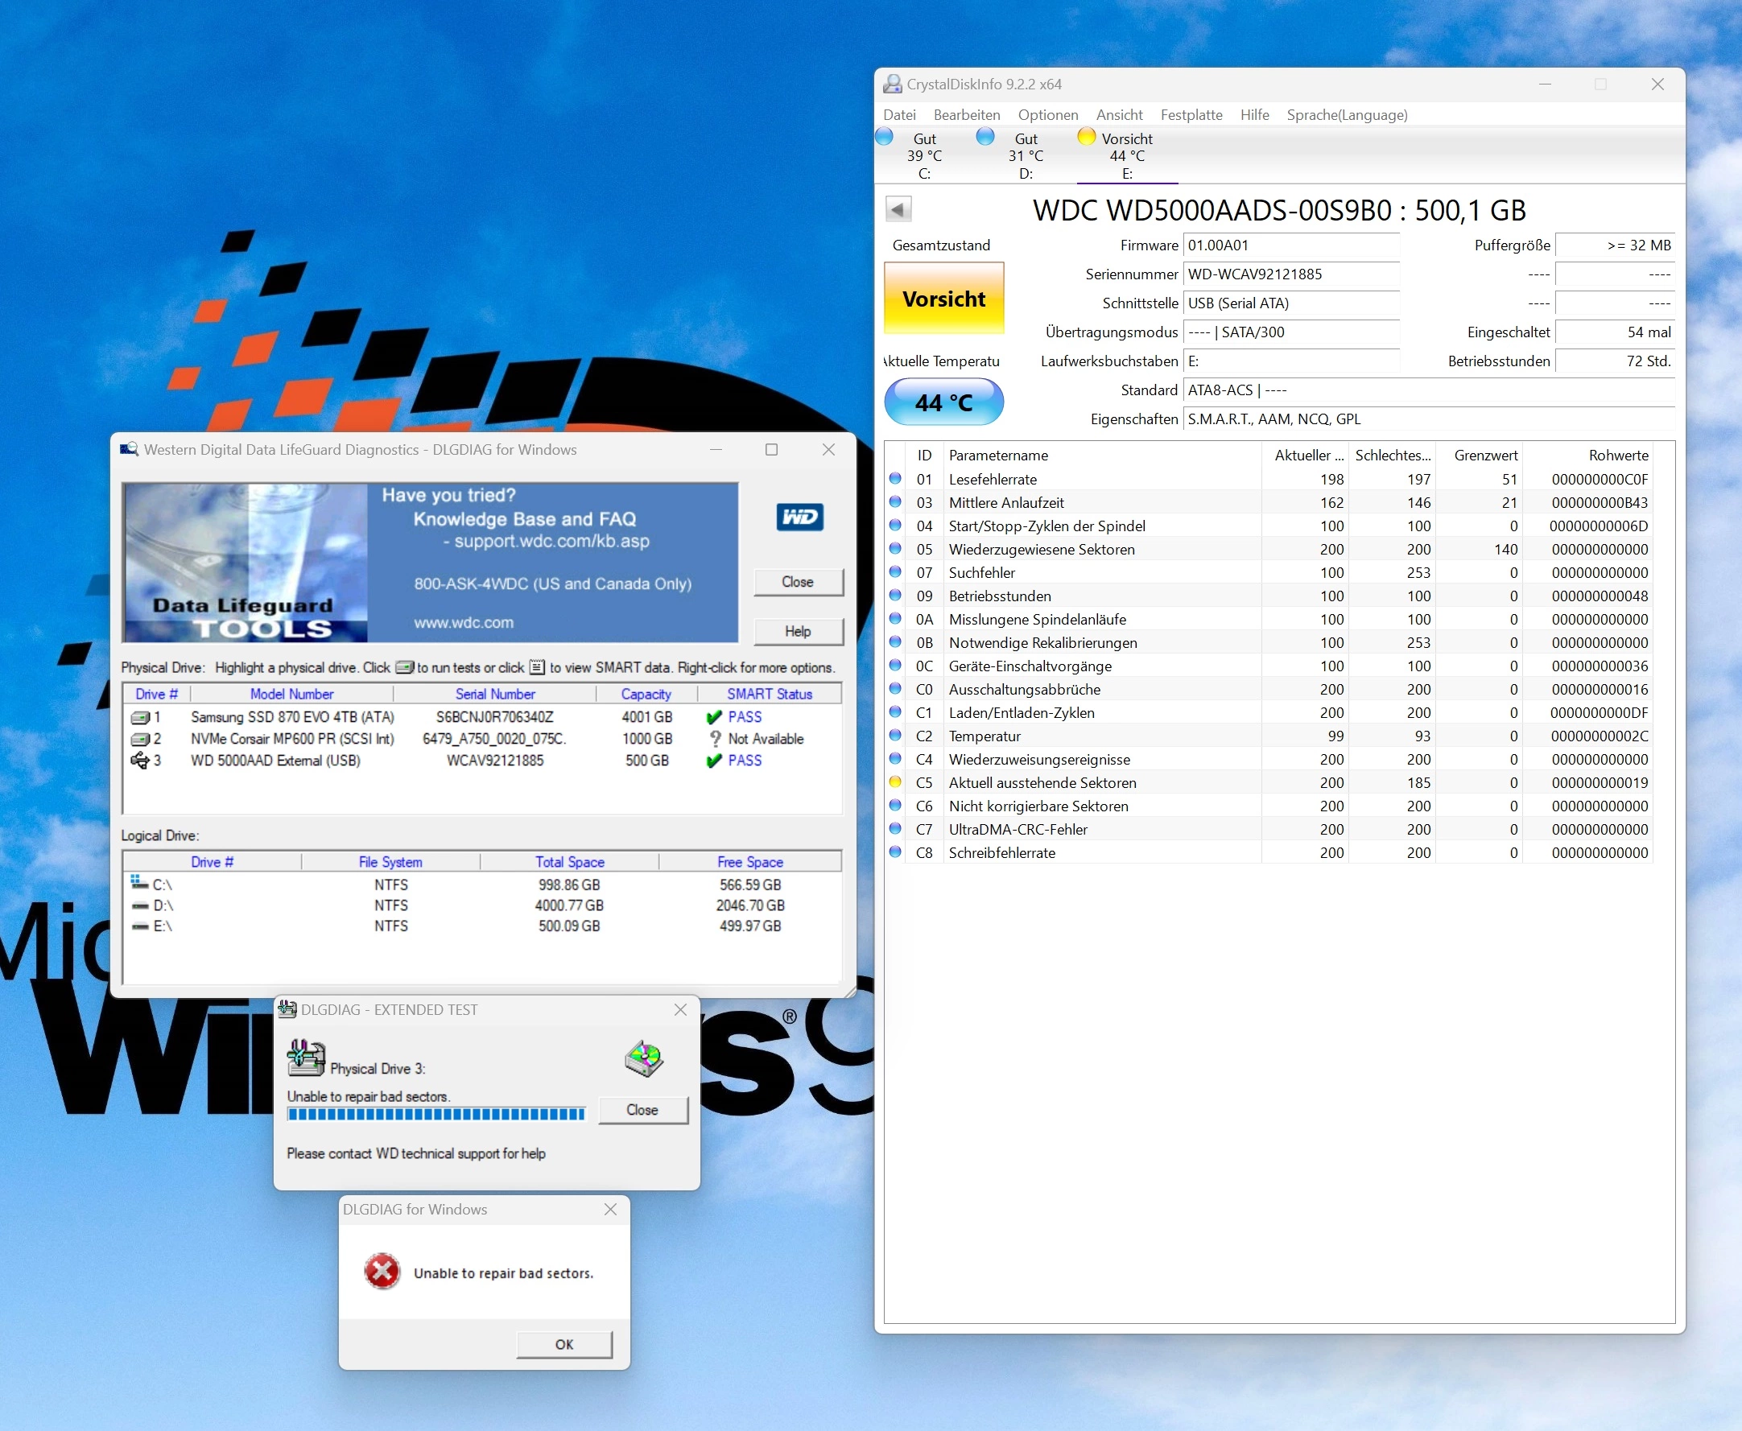Click the Seriennummer field WD-WCAV92121885
This screenshot has width=1742, height=1431.
click(1291, 274)
